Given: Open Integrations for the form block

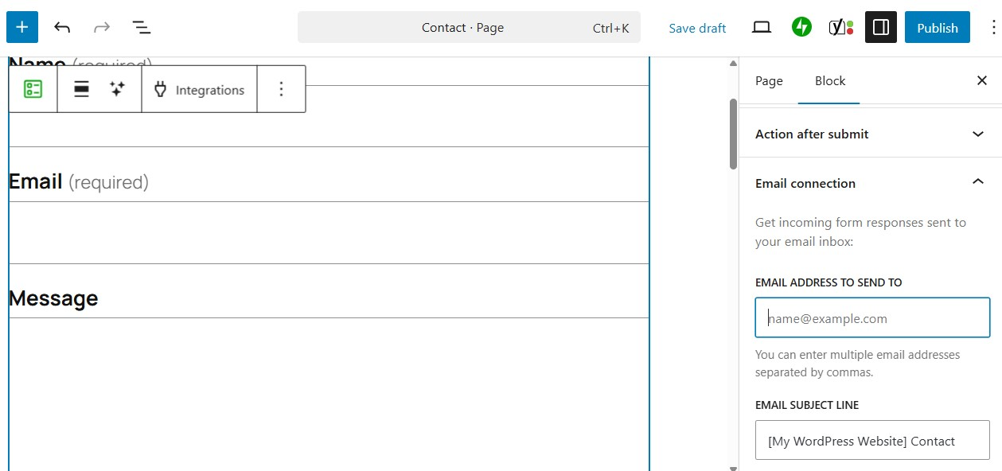Looking at the screenshot, I should pos(199,88).
